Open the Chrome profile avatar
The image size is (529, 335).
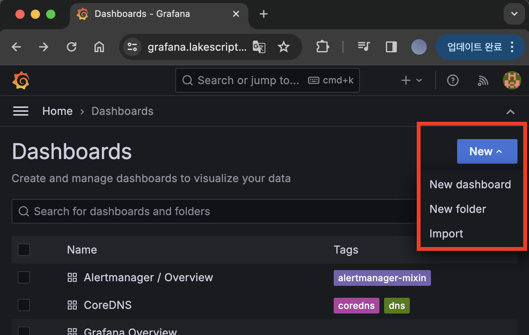419,47
